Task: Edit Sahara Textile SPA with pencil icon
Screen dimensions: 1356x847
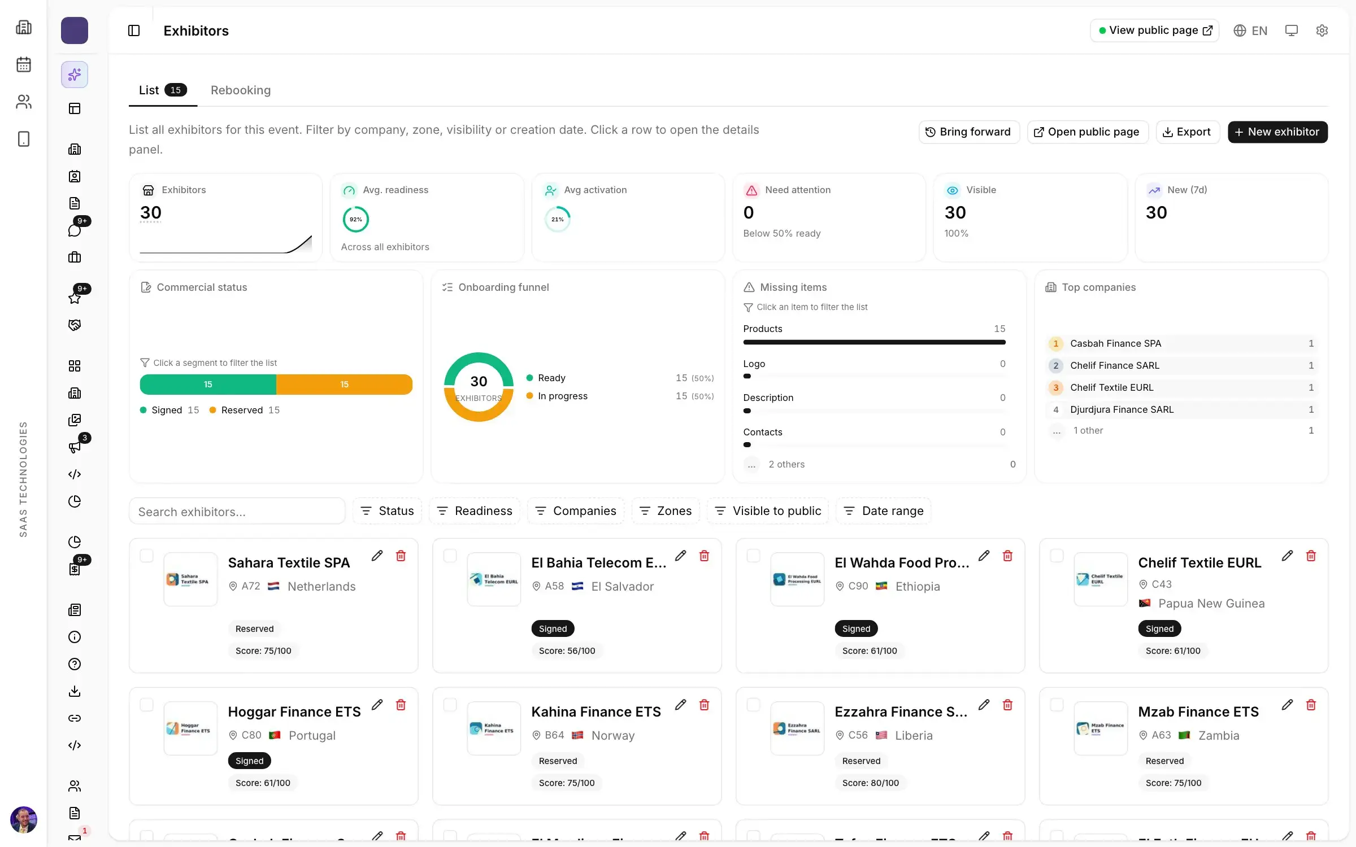Action: tap(377, 556)
